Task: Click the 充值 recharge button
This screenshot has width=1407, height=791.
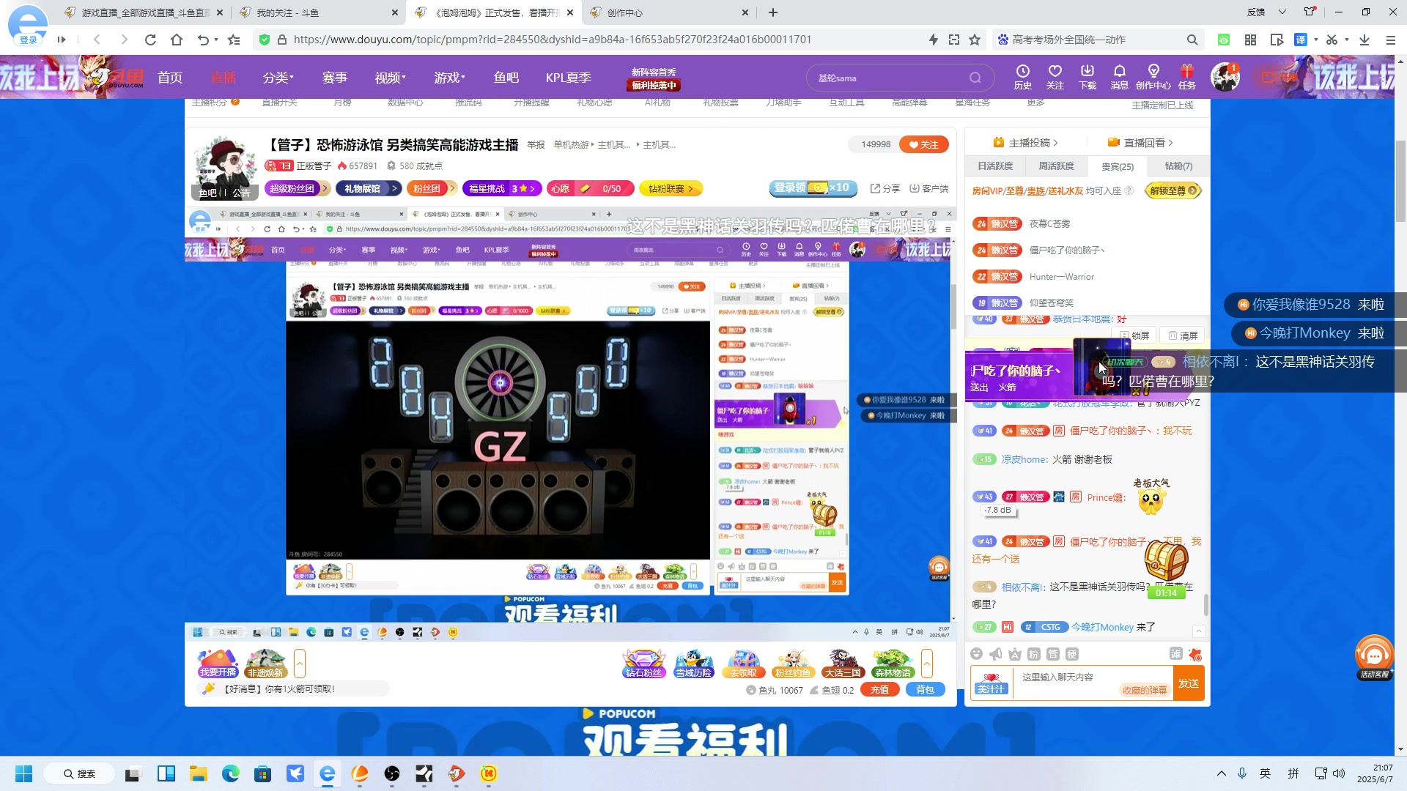Action: pyautogui.click(x=880, y=690)
